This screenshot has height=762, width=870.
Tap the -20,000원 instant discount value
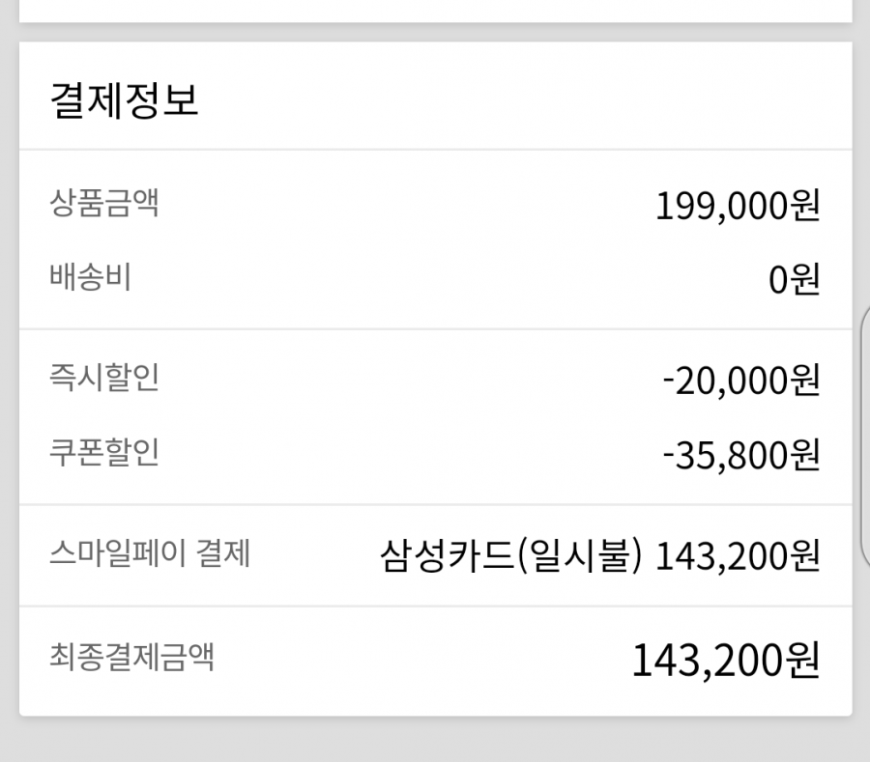pyautogui.click(x=741, y=381)
